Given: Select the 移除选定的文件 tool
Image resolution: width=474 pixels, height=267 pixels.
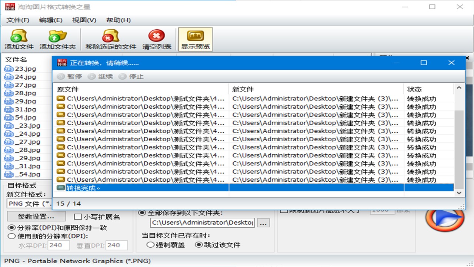Looking at the screenshot, I should coord(110,39).
